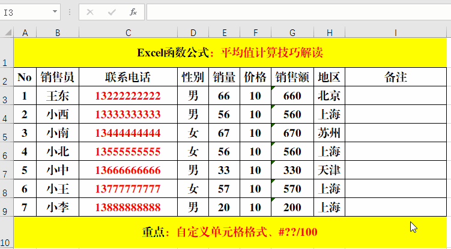451x249 pixels.
Task: Select column A header
Action: click(25, 32)
